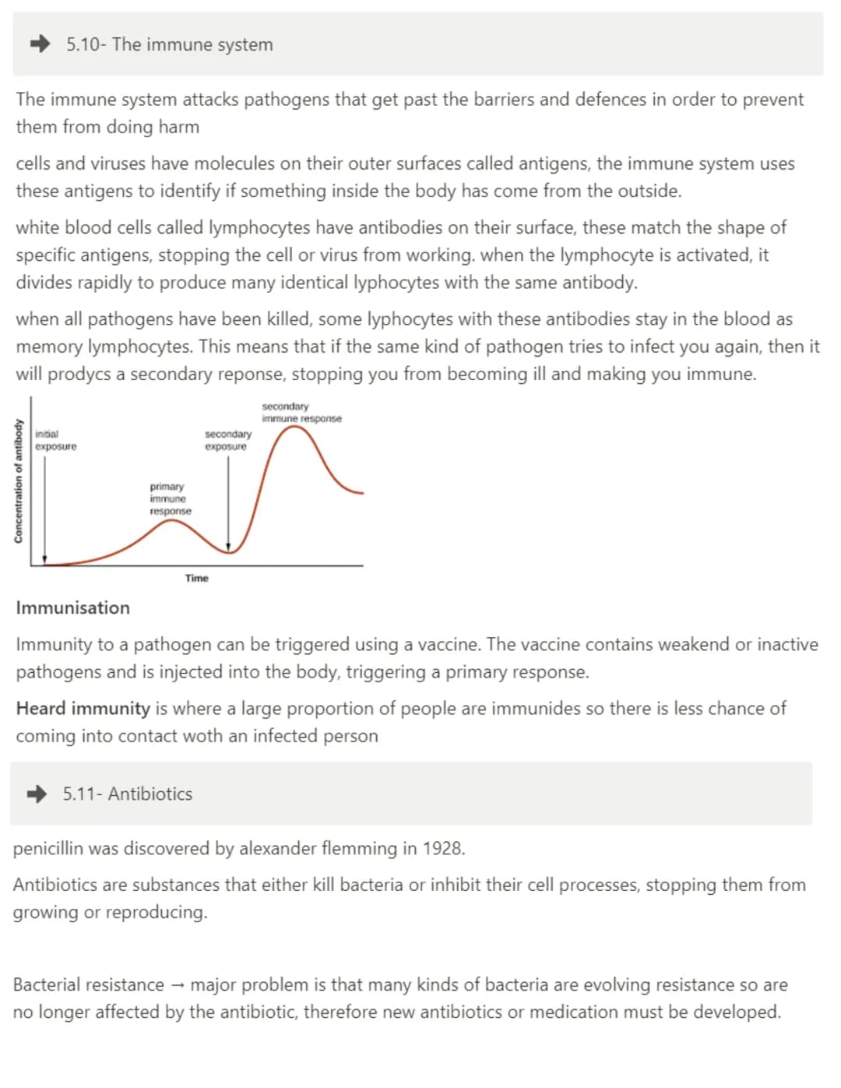This screenshot has height=1088, width=841.
Task: Click the 'Time' axis label under graph
Action: (x=197, y=578)
